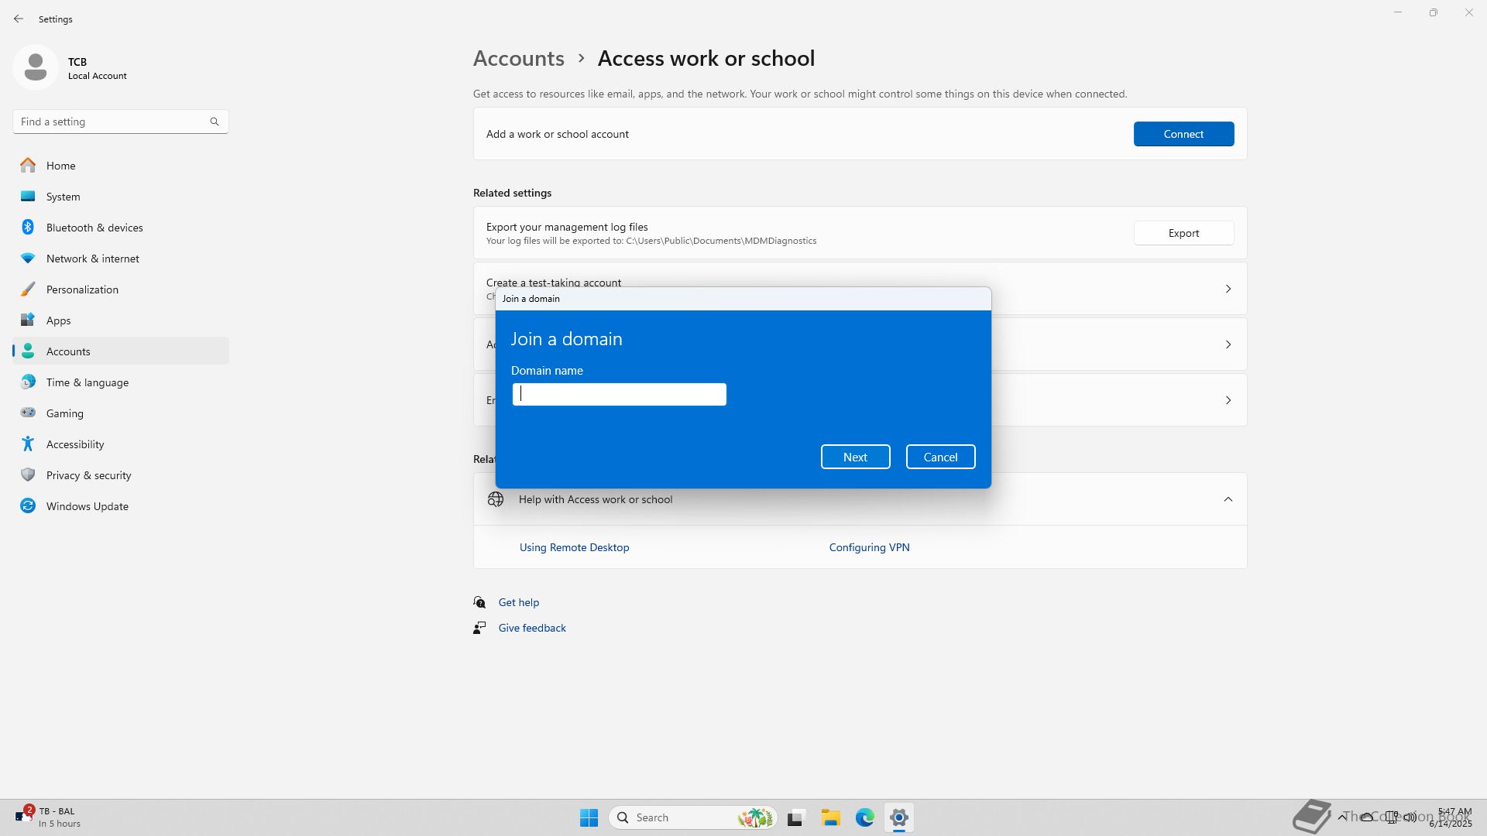Open the Configuring VPN link

tap(869, 547)
